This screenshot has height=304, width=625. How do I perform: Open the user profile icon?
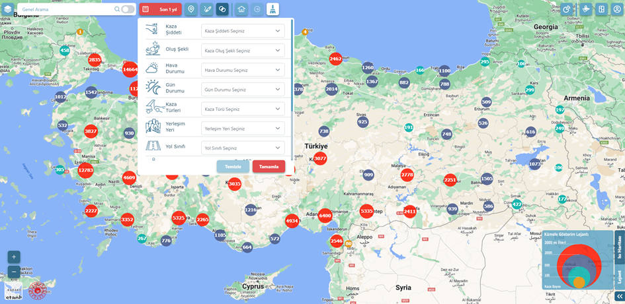coord(617,9)
